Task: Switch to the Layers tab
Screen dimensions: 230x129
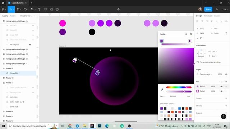Action: click(x=5, y=16)
